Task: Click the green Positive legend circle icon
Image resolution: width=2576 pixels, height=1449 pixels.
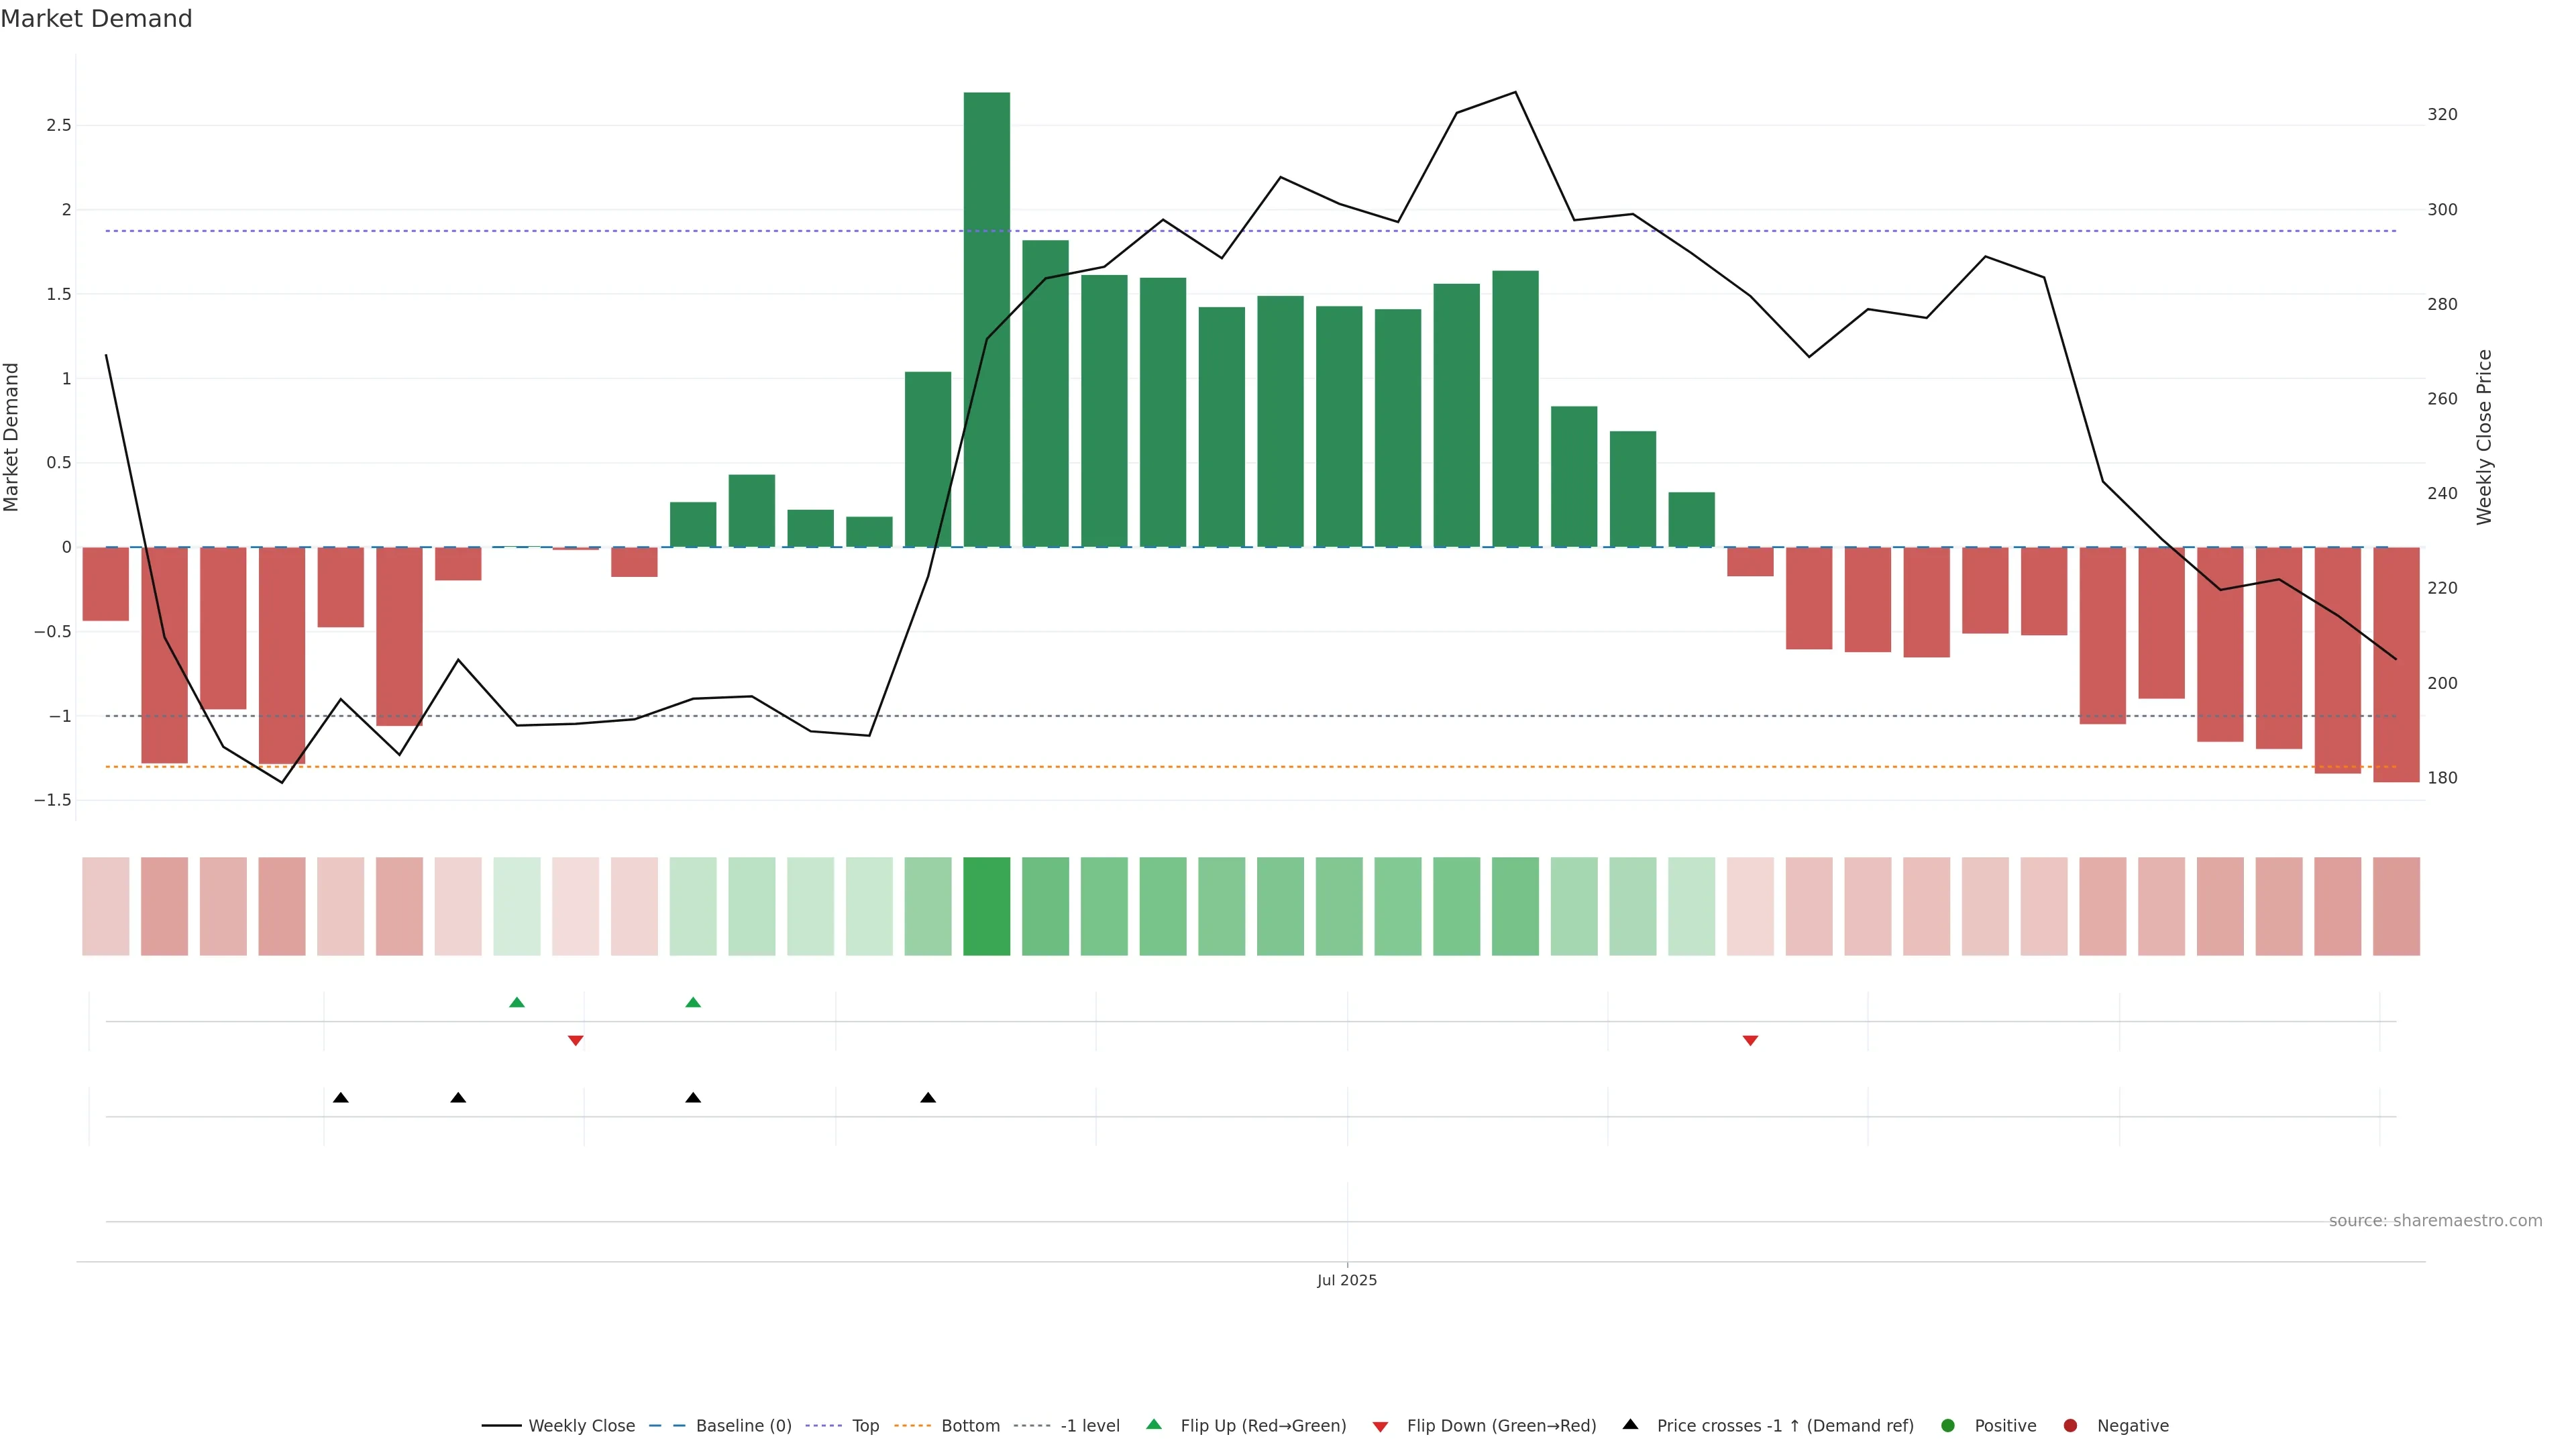Action: [x=1947, y=1426]
